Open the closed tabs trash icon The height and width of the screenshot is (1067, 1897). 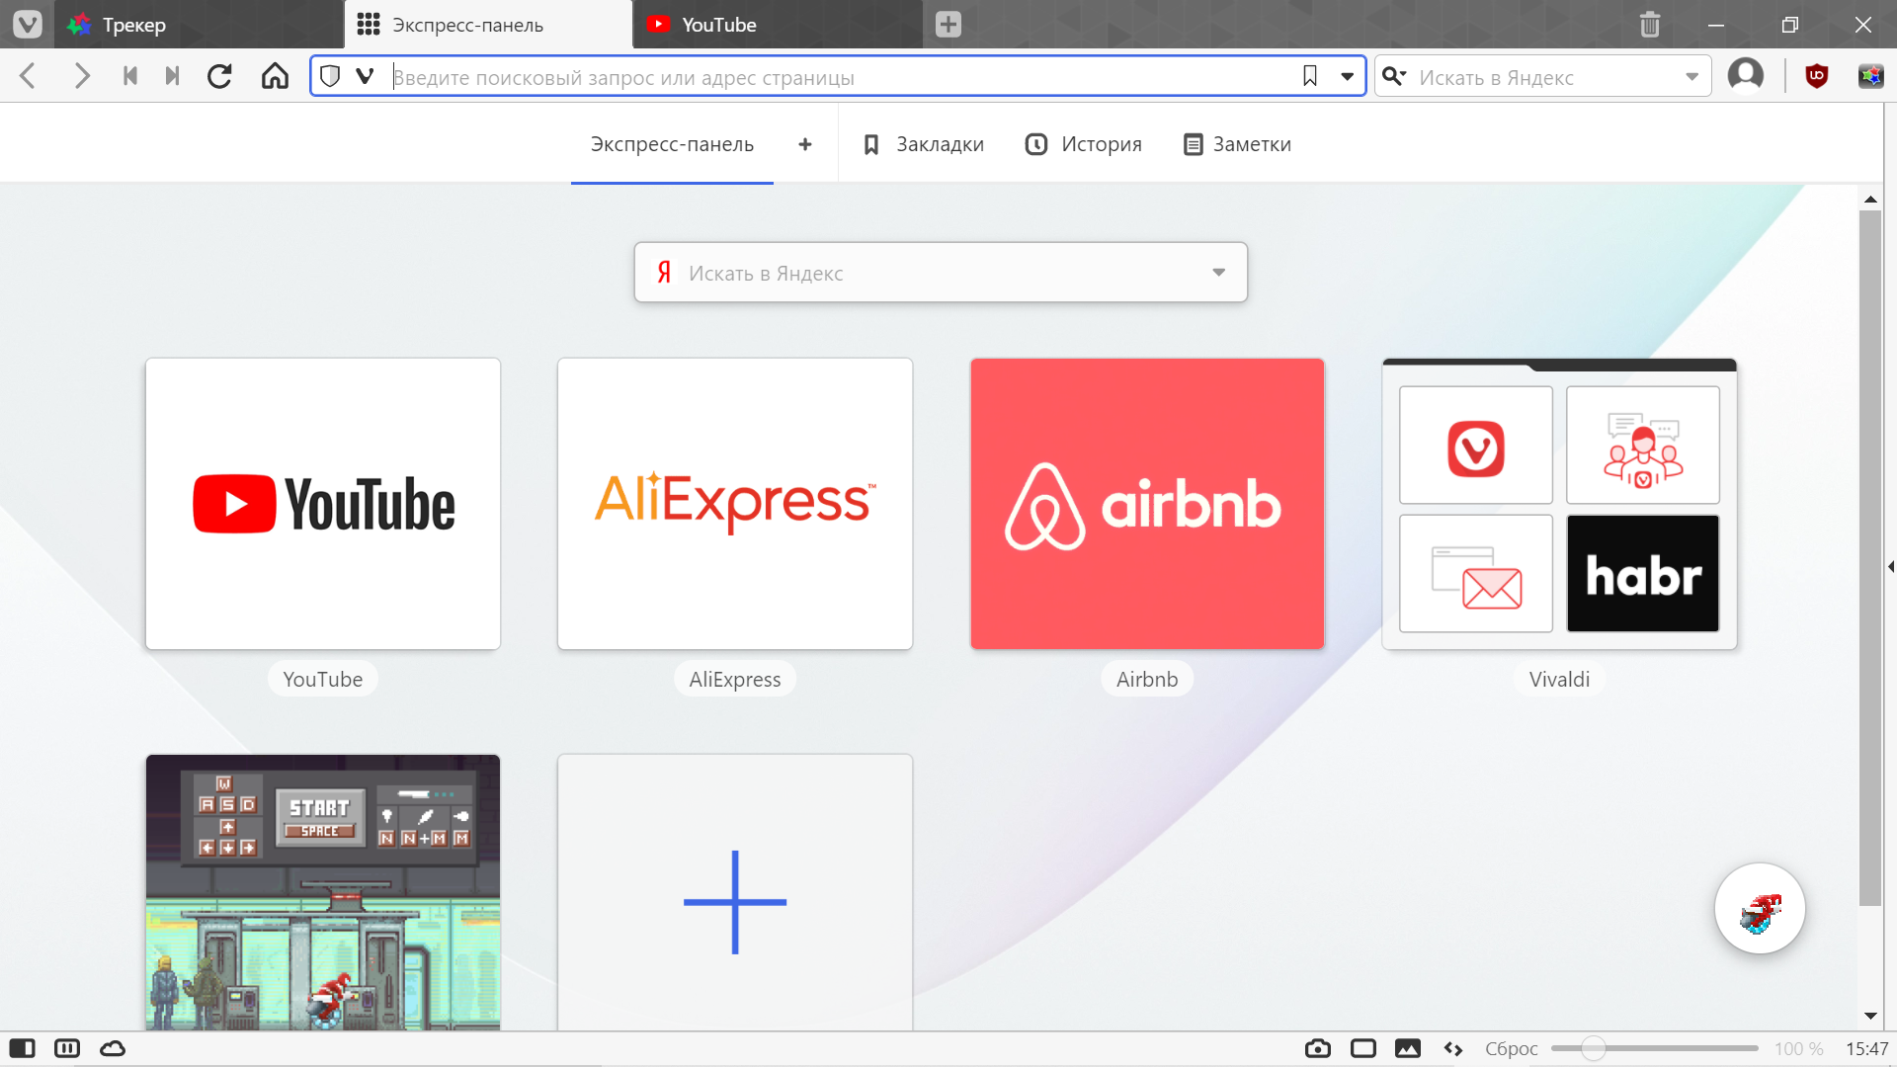pyautogui.click(x=1649, y=25)
